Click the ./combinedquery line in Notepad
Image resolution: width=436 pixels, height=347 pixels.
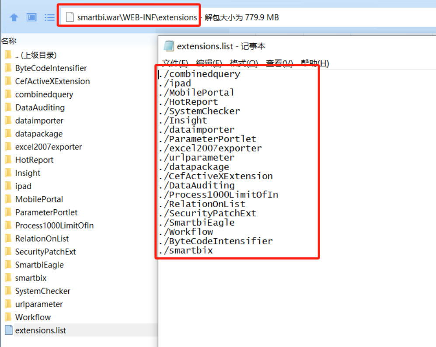(x=199, y=74)
